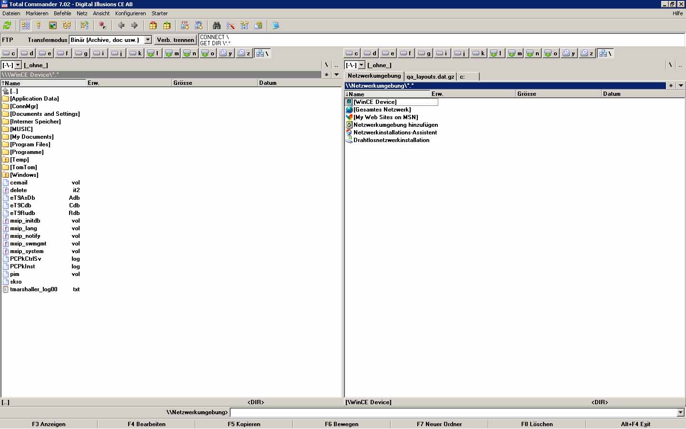This screenshot has height=429, width=686.
Task: Switch to brief names-only view icon
Action: click(x=26, y=25)
